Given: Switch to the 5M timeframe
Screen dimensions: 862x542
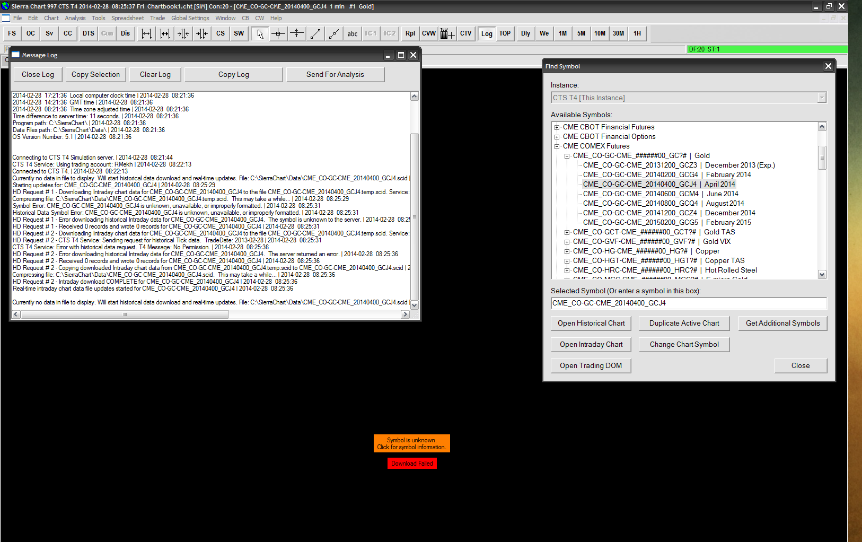Looking at the screenshot, I should pyautogui.click(x=582, y=33).
